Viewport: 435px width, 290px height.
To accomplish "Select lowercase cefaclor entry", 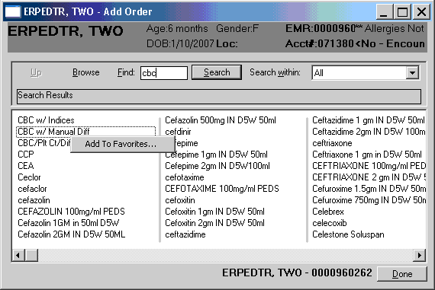I will pyautogui.click(x=32, y=189).
